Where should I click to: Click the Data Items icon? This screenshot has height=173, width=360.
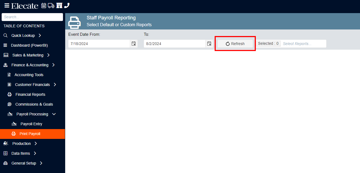(5, 153)
